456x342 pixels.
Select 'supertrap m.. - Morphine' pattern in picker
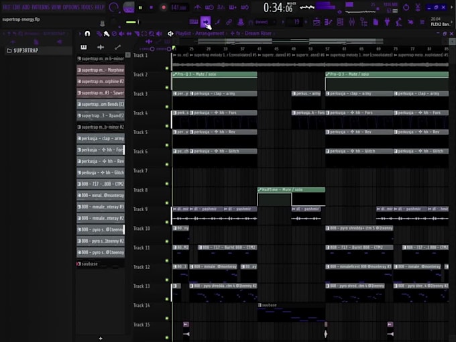click(x=101, y=70)
